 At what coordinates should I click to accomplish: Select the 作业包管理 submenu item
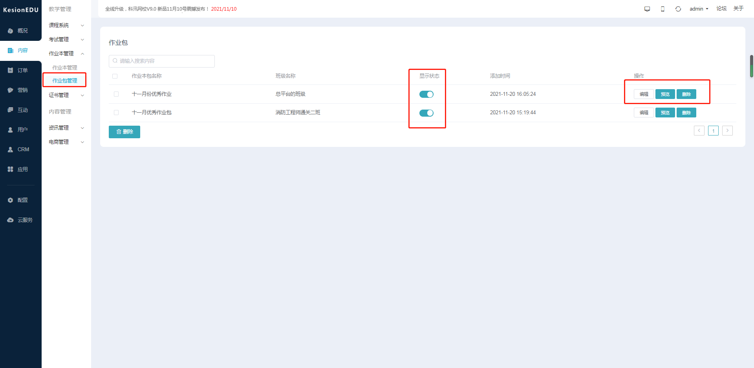click(x=65, y=81)
